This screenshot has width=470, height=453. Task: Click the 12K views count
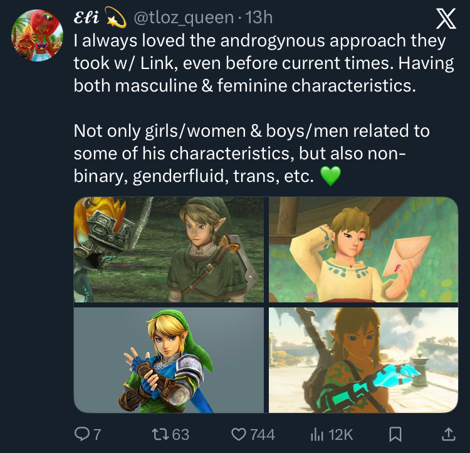click(340, 434)
